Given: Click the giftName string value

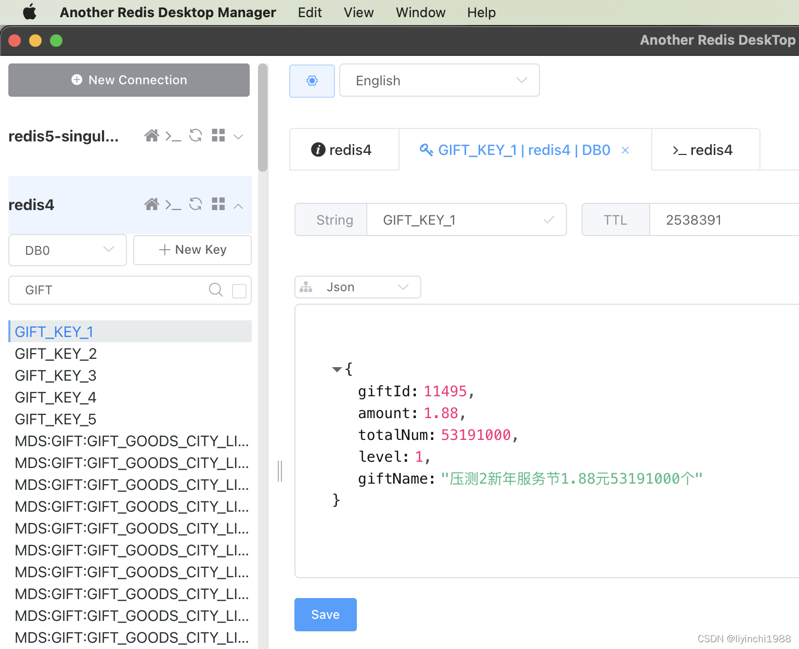Looking at the screenshot, I should click(572, 478).
